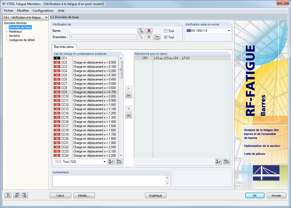Check the Tout box for Barres
This screenshot has height=208, width=291.
pyautogui.click(x=166, y=31)
